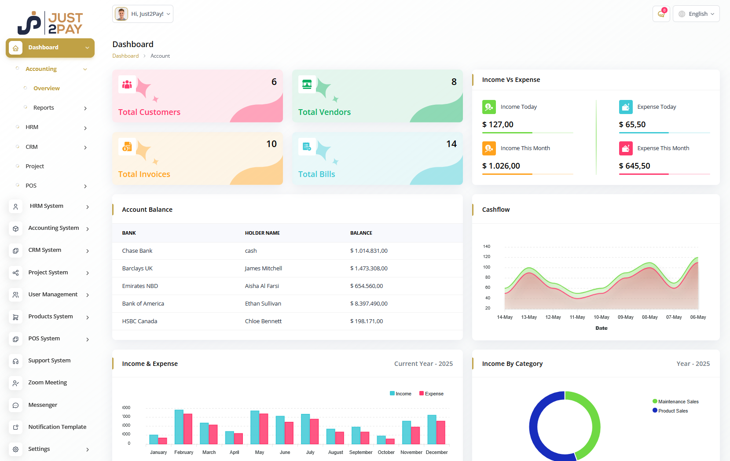Click the CRM System sidebar icon
Screen dimensions: 730x461
16,251
